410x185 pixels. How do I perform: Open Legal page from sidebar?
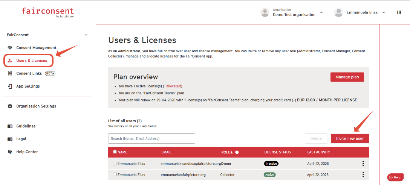point(21,139)
